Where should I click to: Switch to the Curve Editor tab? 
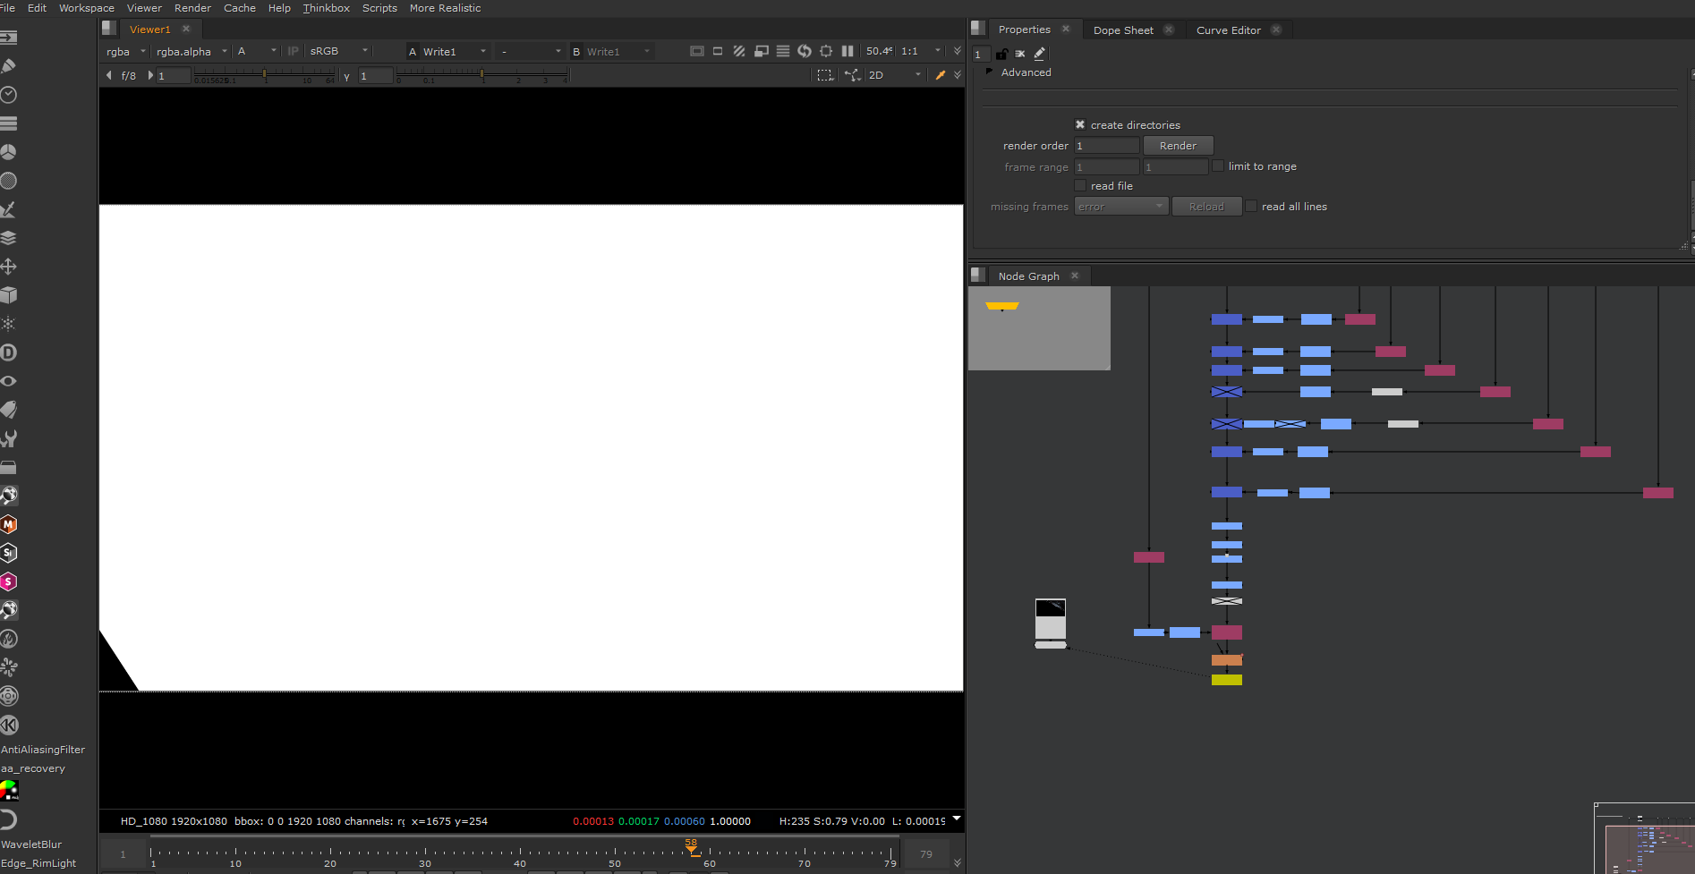1228,30
